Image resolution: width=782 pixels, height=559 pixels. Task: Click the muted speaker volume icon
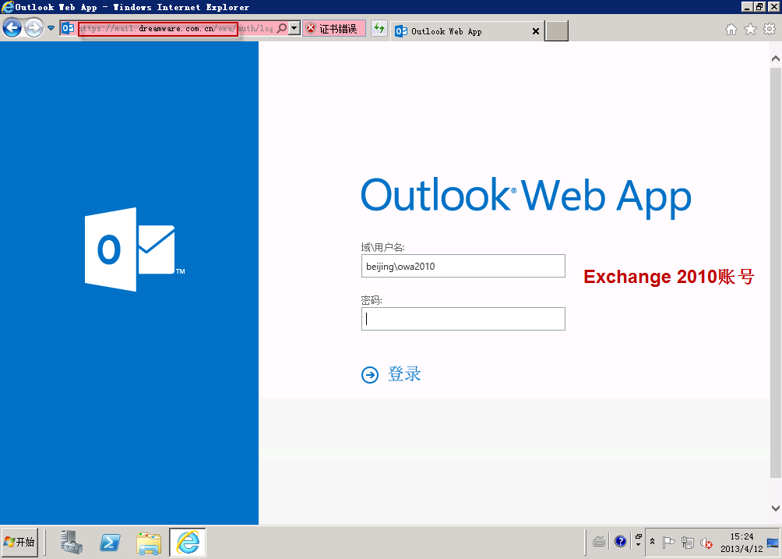click(706, 543)
